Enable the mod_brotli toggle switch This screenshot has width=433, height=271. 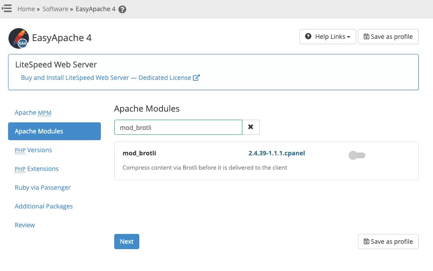(357, 155)
